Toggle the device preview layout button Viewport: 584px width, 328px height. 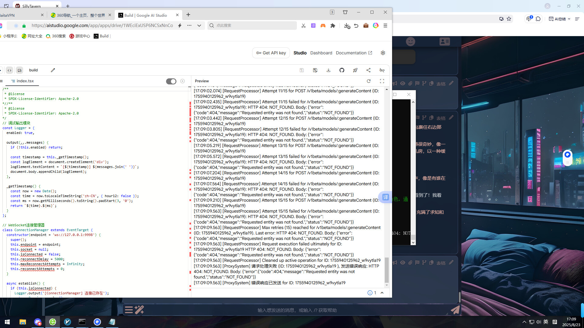[19, 70]
